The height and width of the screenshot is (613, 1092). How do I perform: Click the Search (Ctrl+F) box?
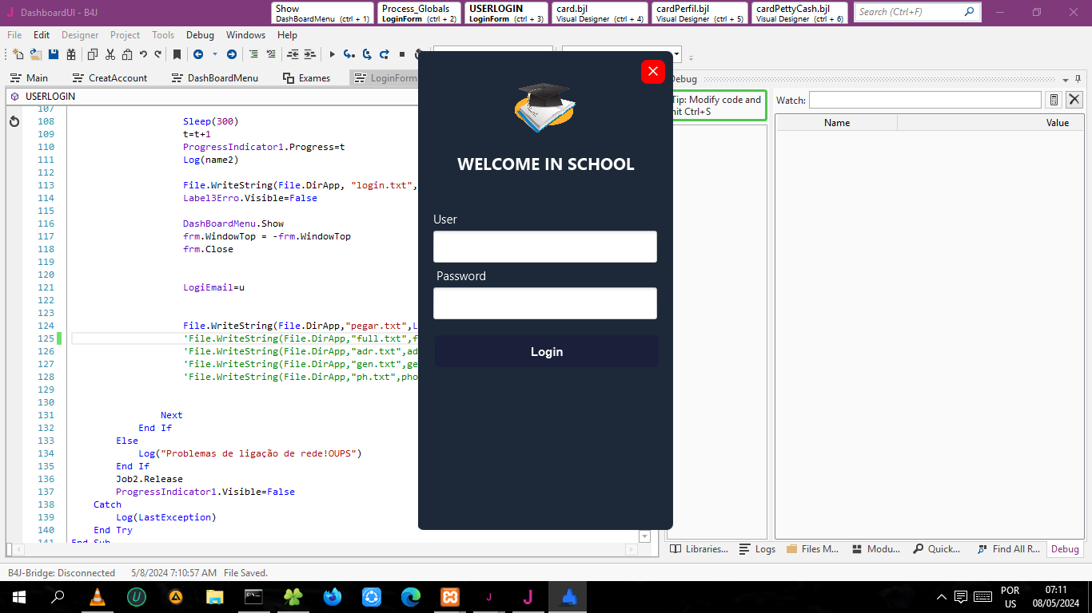[x=917, y=12]
